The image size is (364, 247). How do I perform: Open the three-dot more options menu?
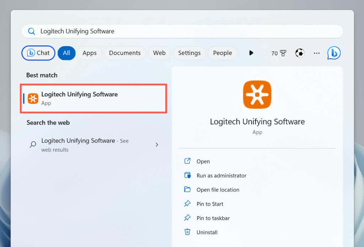(x=317, y=53)
